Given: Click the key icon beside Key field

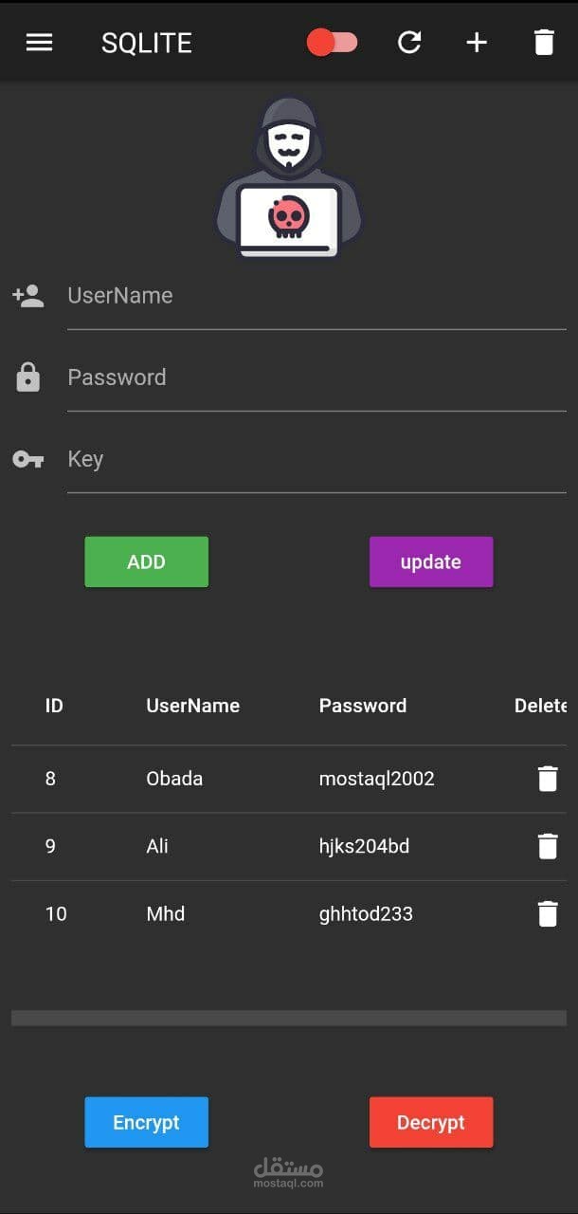Looking at the screenshot, I should [x=28, y=460].
